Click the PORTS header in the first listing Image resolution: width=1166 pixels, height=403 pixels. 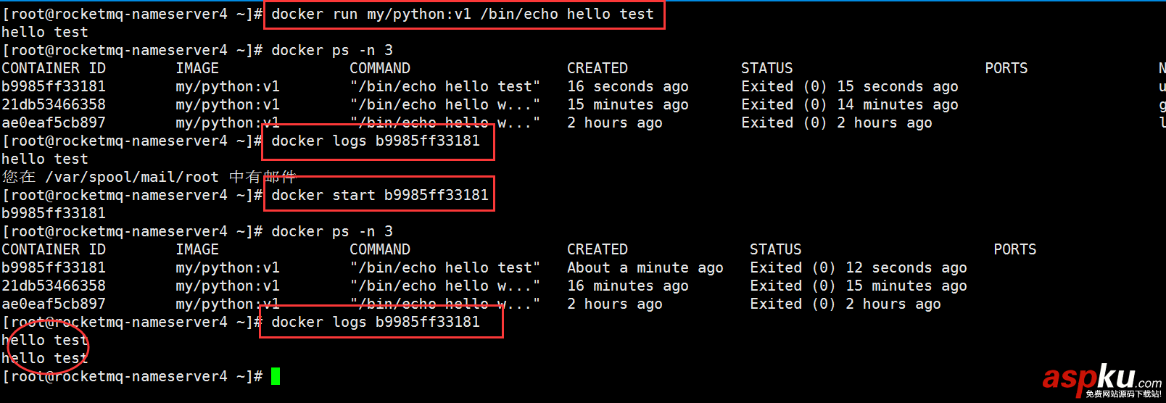pos(1006,68)
